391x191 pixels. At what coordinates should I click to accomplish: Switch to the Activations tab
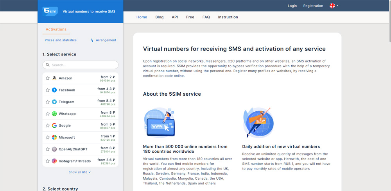[56, 29]
